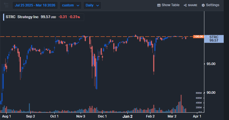Click the faded menu icon at top-left
Image resolution: width=229 pixels, height=120 pixels.
(6, 5)
